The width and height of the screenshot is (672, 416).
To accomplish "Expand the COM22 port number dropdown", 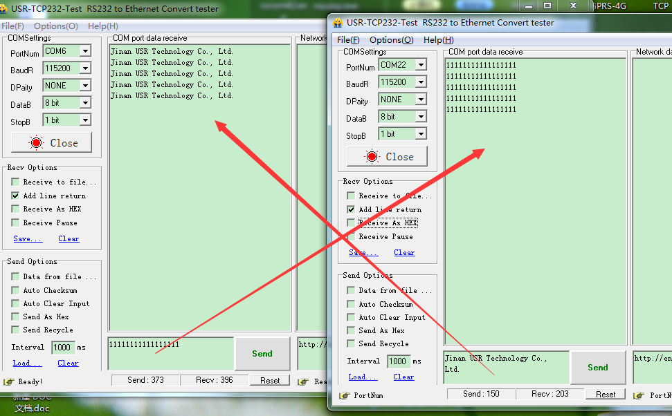I will click(x=420, y=65).
